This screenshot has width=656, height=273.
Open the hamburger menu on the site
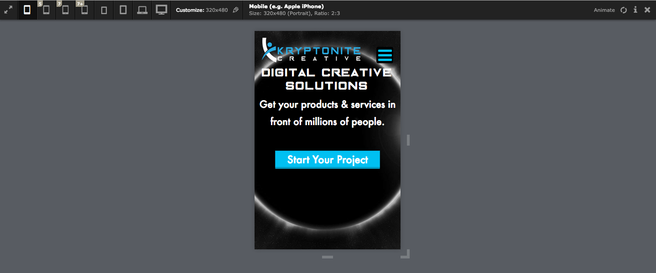(x=385, y=55)
